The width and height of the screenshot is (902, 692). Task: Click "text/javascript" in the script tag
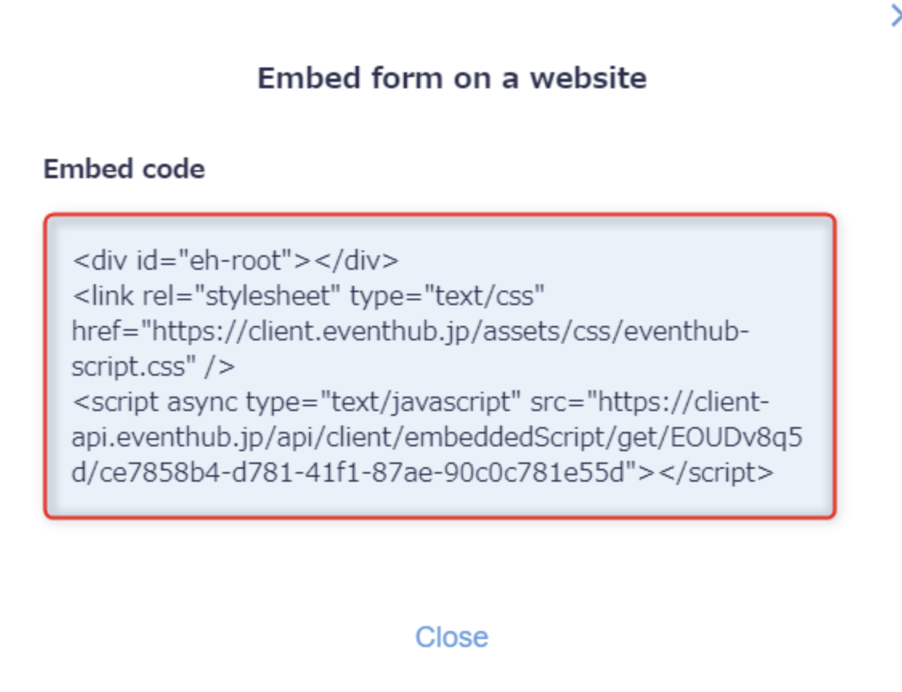tap(421, 402)
